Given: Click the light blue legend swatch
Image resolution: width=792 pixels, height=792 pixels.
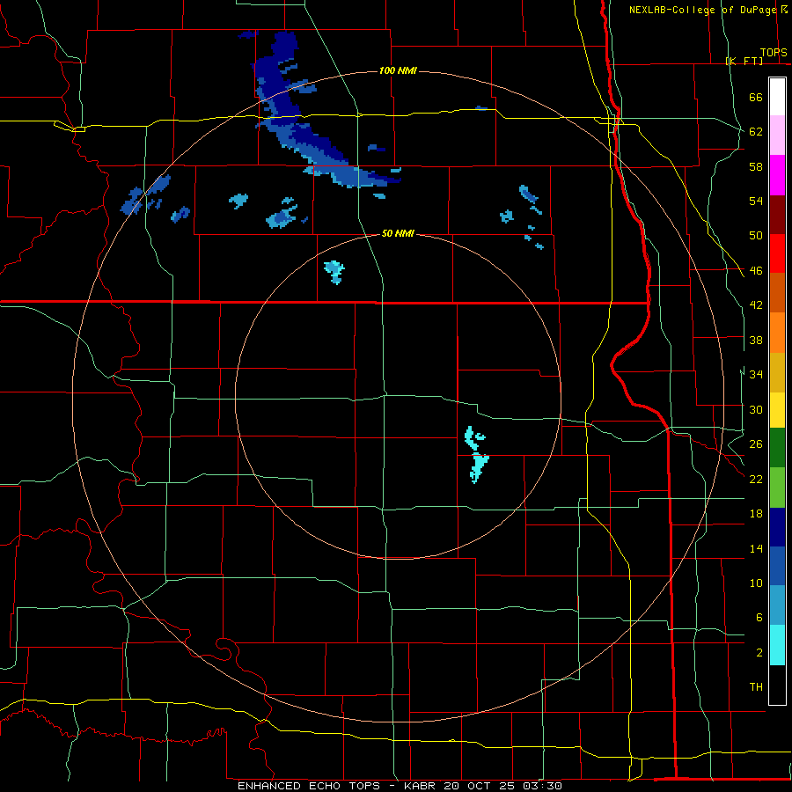Looking at the screenshot, I should tap(777, 605).
